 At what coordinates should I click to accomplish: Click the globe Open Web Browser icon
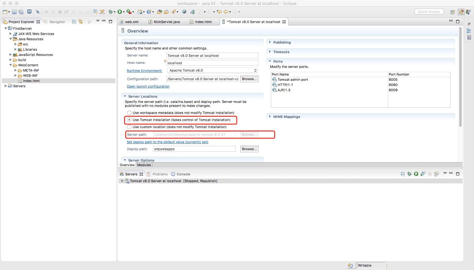[184, 12]
